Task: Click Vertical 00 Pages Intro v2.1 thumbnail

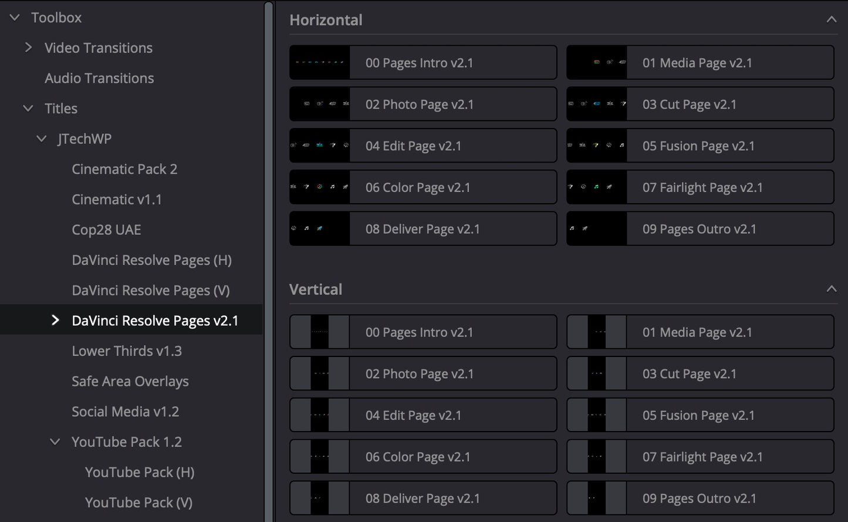Action: (x=320, y=332)
